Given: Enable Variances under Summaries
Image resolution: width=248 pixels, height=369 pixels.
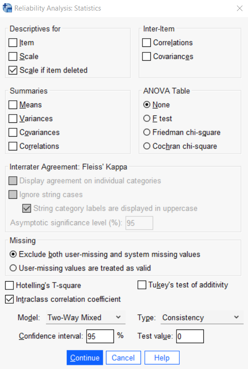Looking at the screenshot, I should [x=13, y=119].
